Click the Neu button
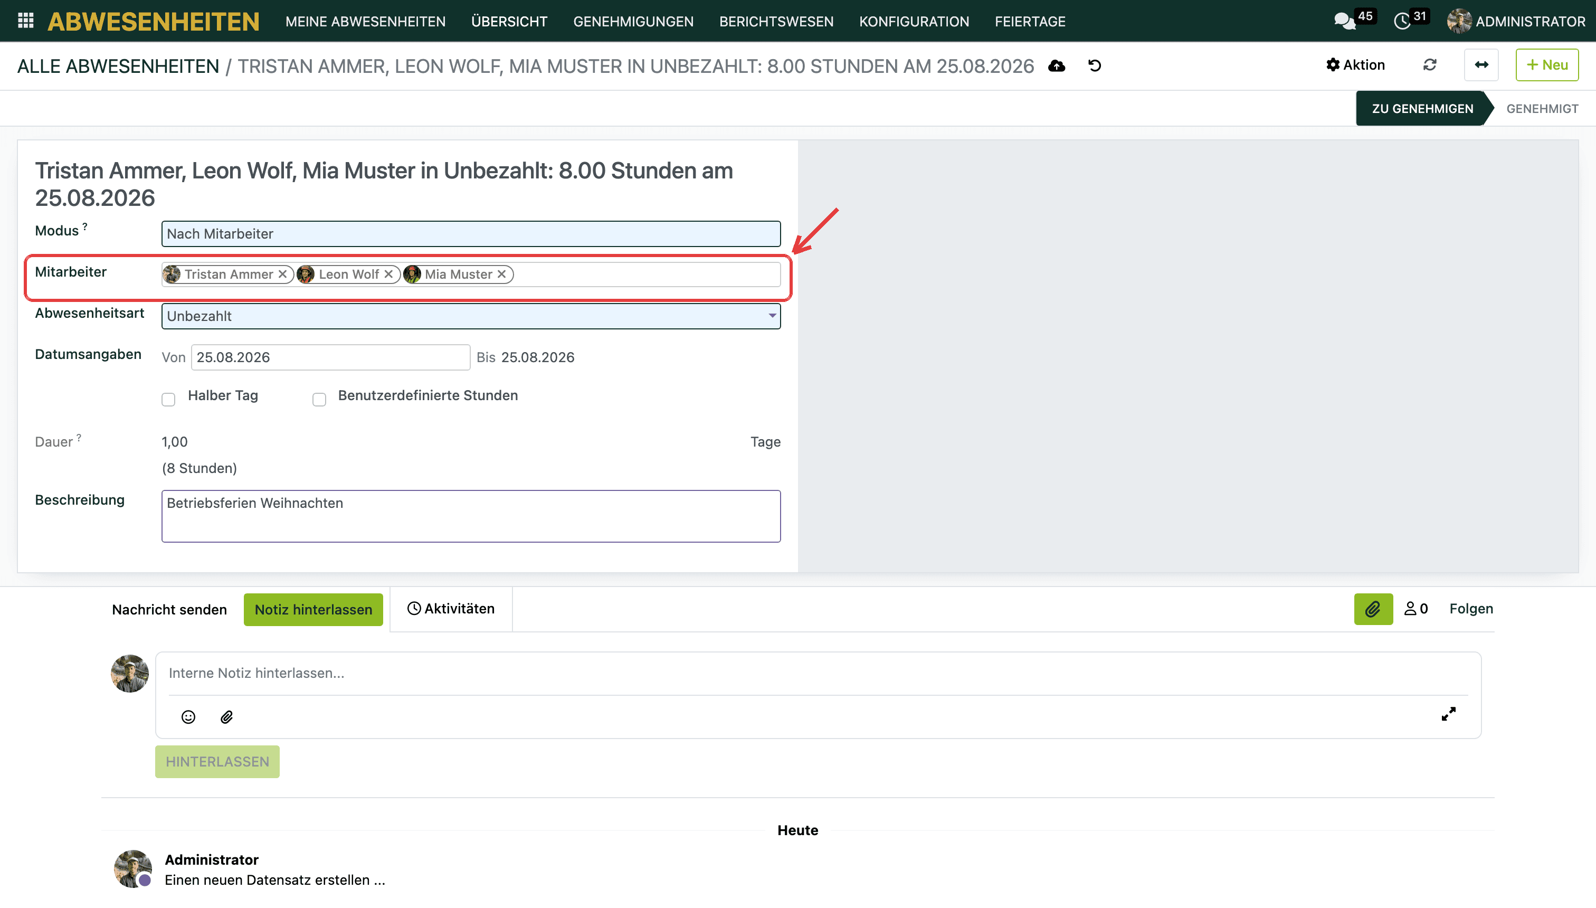The width and height of the screenshot is (1596, 908). (x=1547, y=65)
